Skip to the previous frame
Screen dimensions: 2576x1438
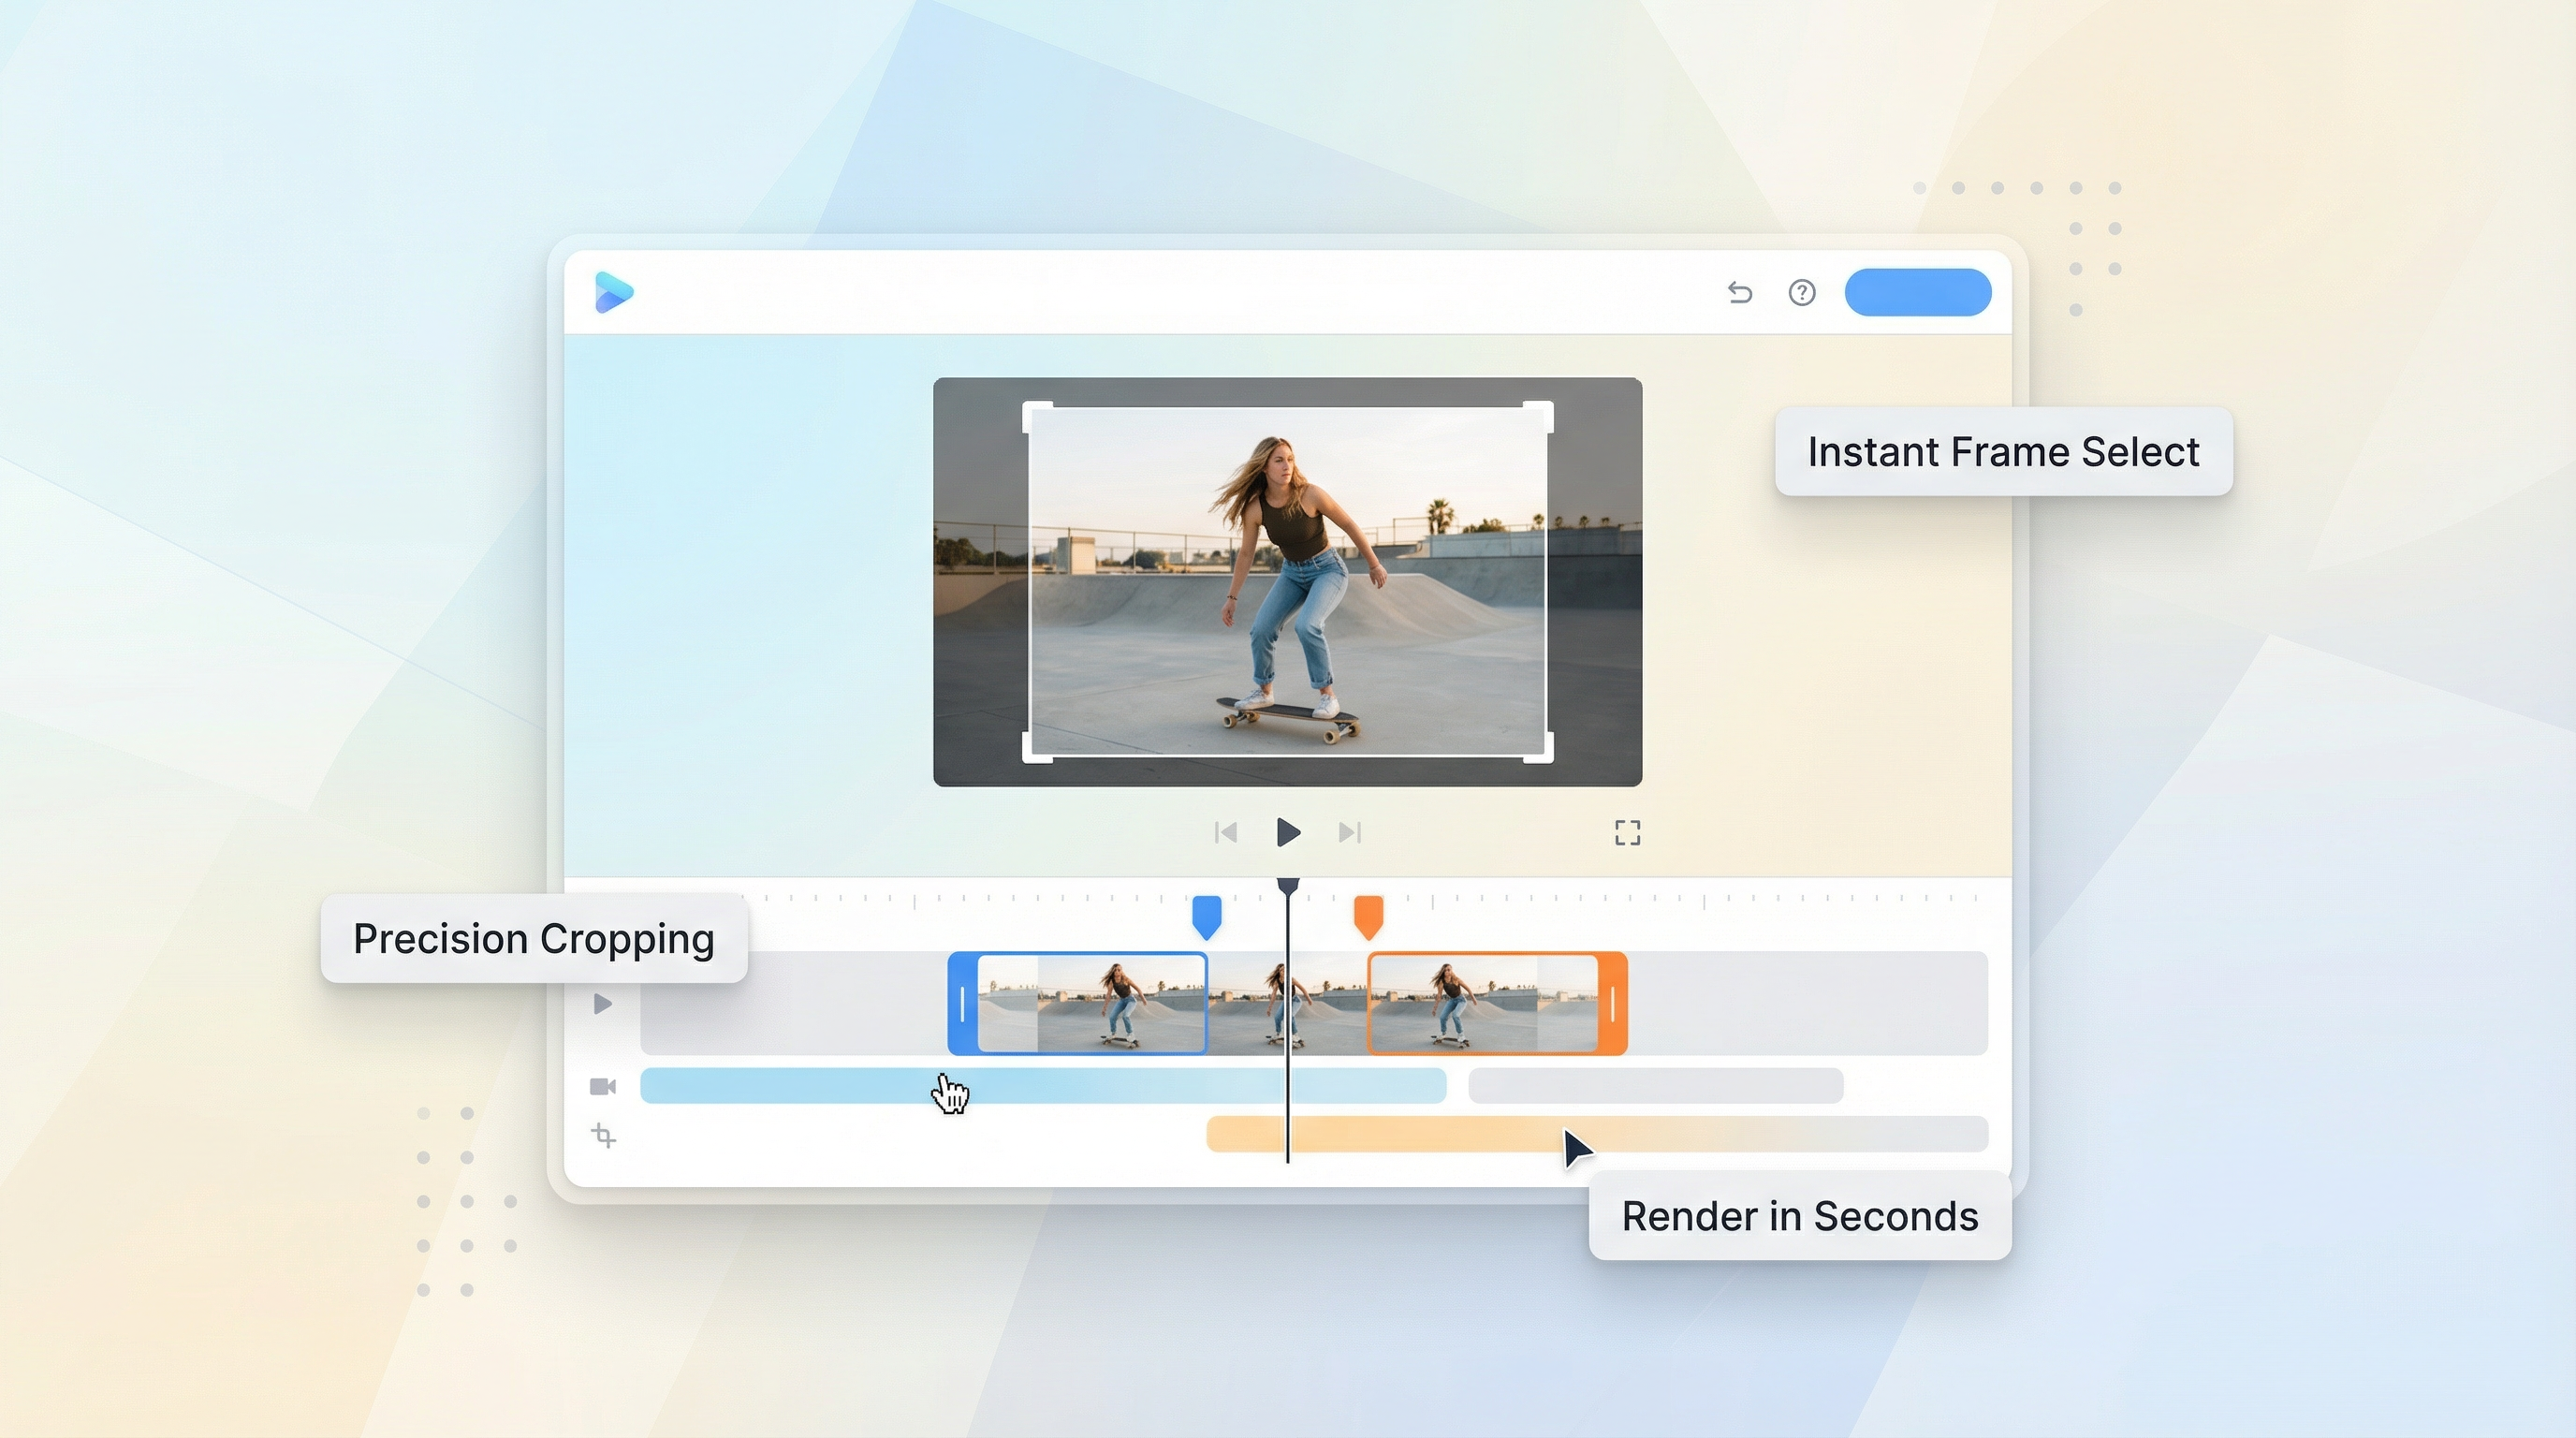pos(1225,832)
